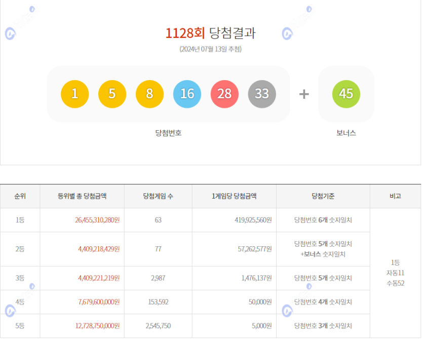This screenshot has height=339, width=423.
Task: Click criteria 당첨번호 4개 숫자일치
Action: click(323, 302)
